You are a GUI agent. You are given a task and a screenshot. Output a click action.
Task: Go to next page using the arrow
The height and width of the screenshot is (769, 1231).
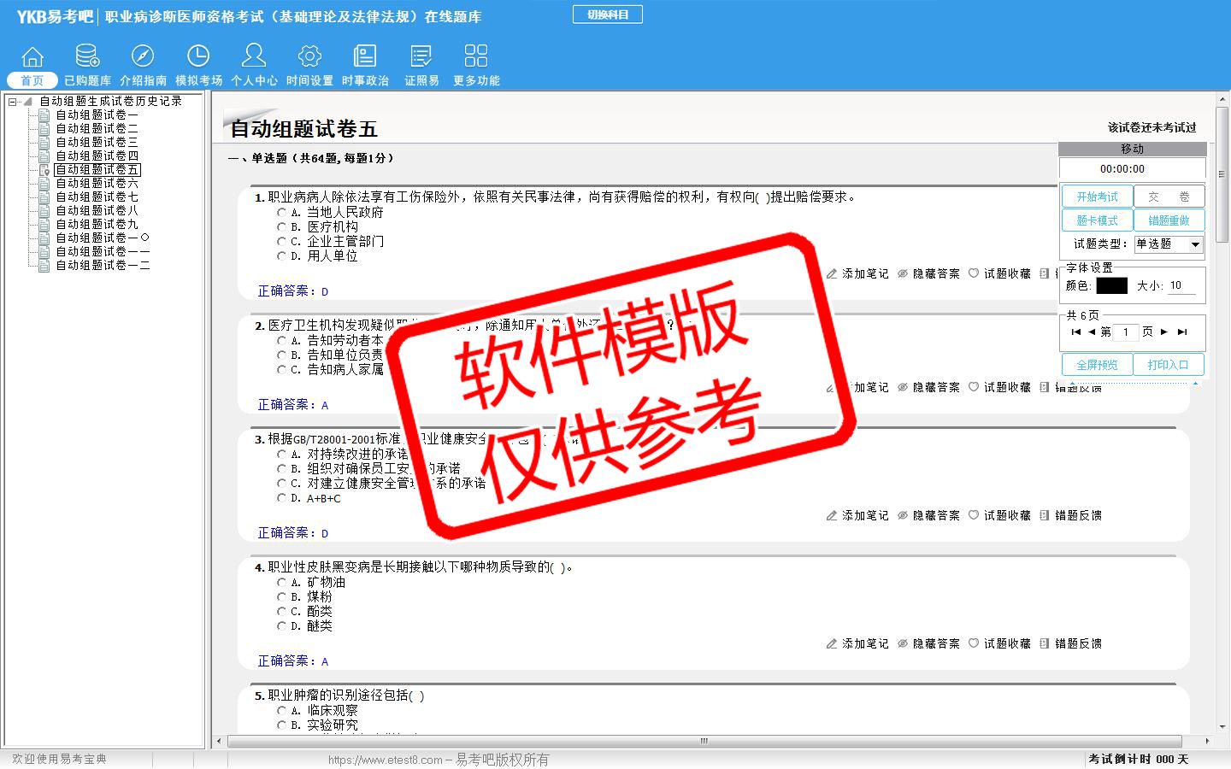[x=1163, y=332]
